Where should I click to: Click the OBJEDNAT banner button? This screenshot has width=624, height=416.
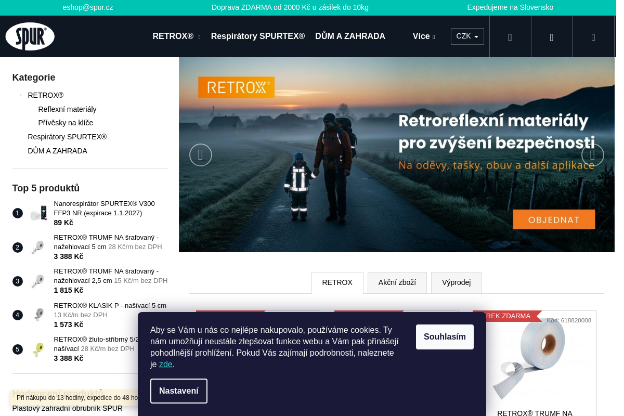point(554,219)
